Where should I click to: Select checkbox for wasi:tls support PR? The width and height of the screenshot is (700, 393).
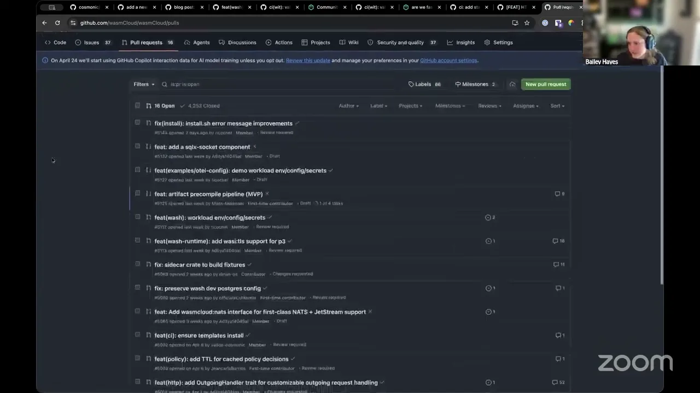pos(137,240)
